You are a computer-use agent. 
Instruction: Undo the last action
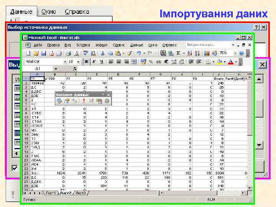pyautogui.click(x=139, y=53)
